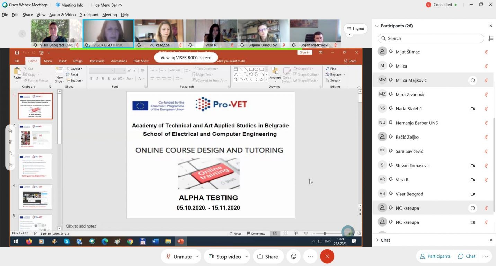Open Meeting Info
Image resolution: width=496 pixels, height=266 pixels.
pyautogui.click(x=69, y=5)
